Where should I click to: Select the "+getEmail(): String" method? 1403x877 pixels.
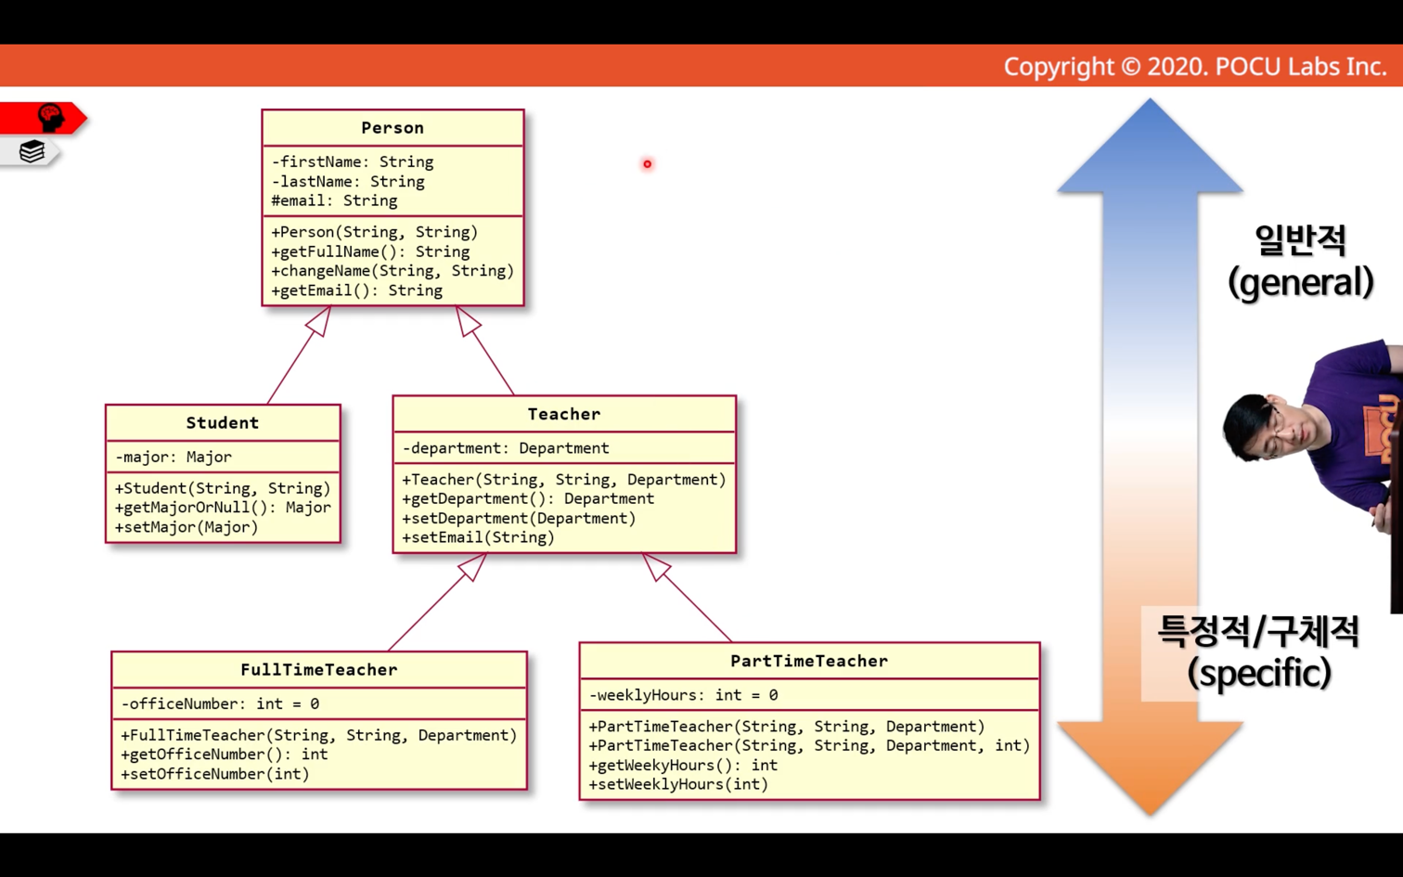pos(357,290)
